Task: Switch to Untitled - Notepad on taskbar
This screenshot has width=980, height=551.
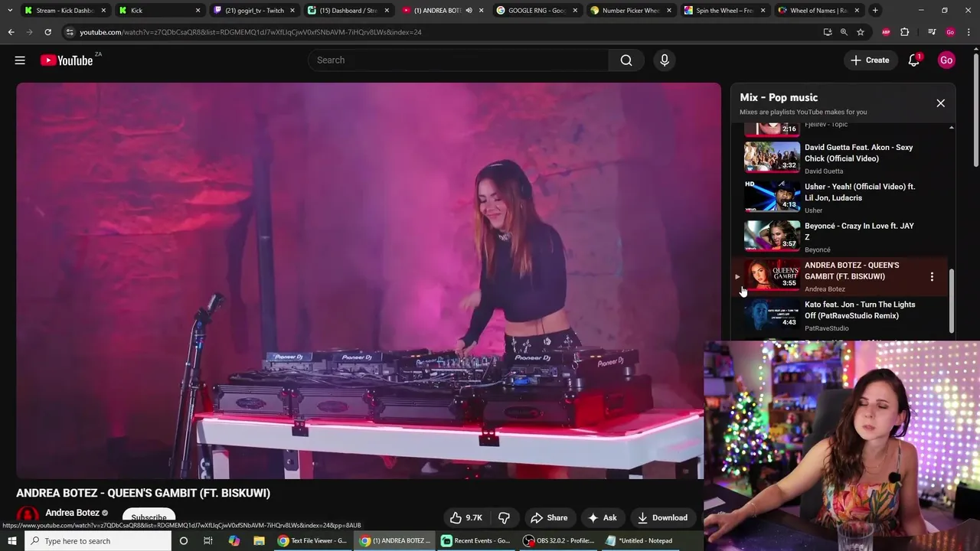Action: pos(639,541)
